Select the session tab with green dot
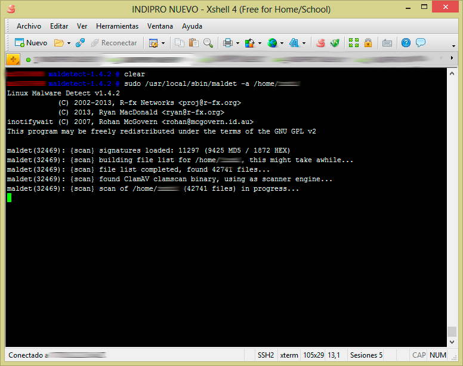This screenshot has width=463, height=366. coord(29,60)
